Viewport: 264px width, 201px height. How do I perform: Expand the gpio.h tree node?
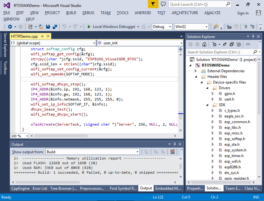pos(213,94)
